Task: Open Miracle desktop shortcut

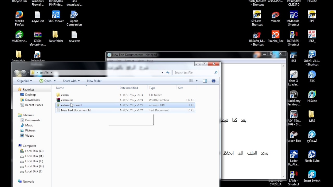Action: coord(275,17)
